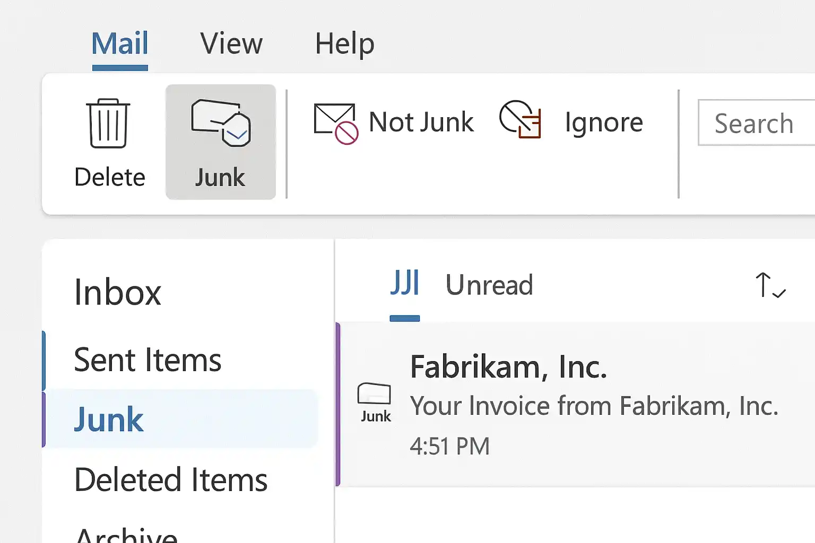Click the Delete trash icon
The image size is (815, 543).
(109, 123)
